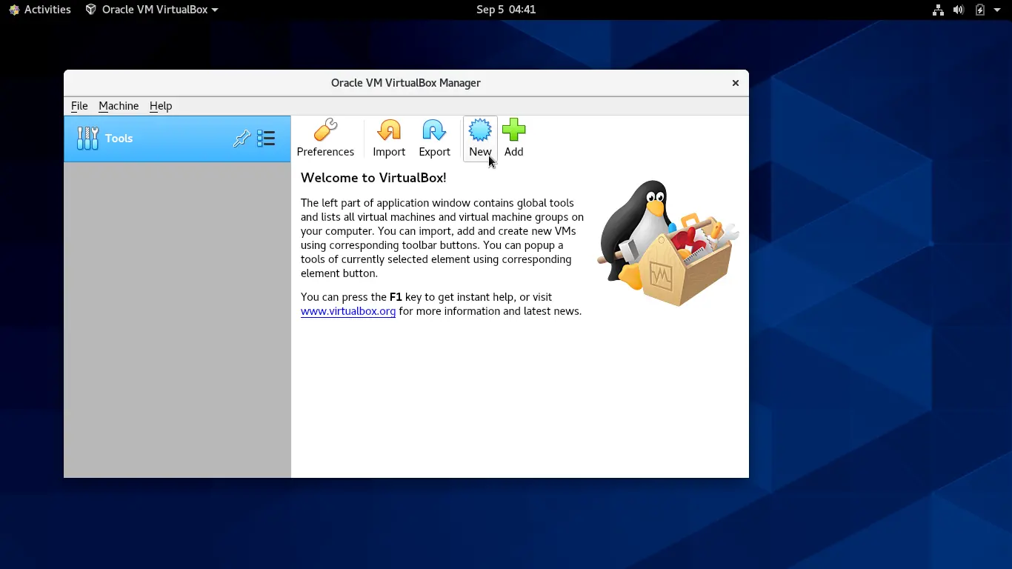The height and width of the screenshot is (569, 1012).
Task: Export an appliance using the Export icon
Action: tap(434, 138)
